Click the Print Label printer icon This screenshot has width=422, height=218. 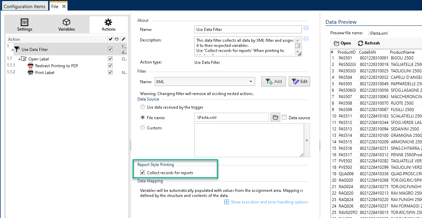[30, 73]
